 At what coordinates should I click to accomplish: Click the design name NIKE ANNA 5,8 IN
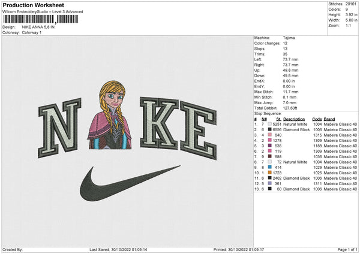(38, 27)
